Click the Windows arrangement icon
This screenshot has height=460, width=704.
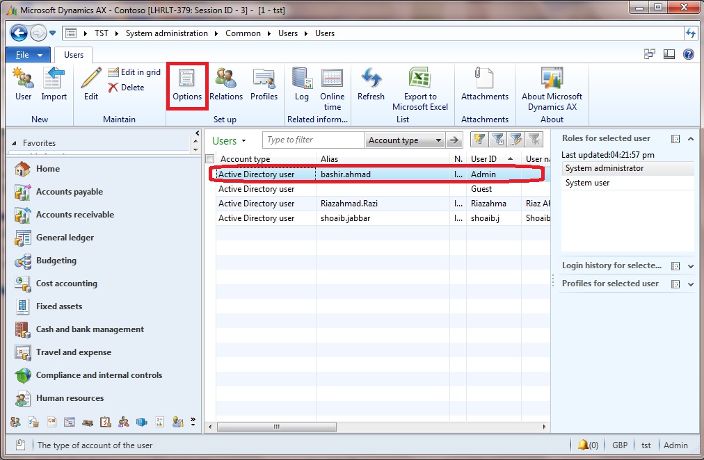click(x=649, y=54)
